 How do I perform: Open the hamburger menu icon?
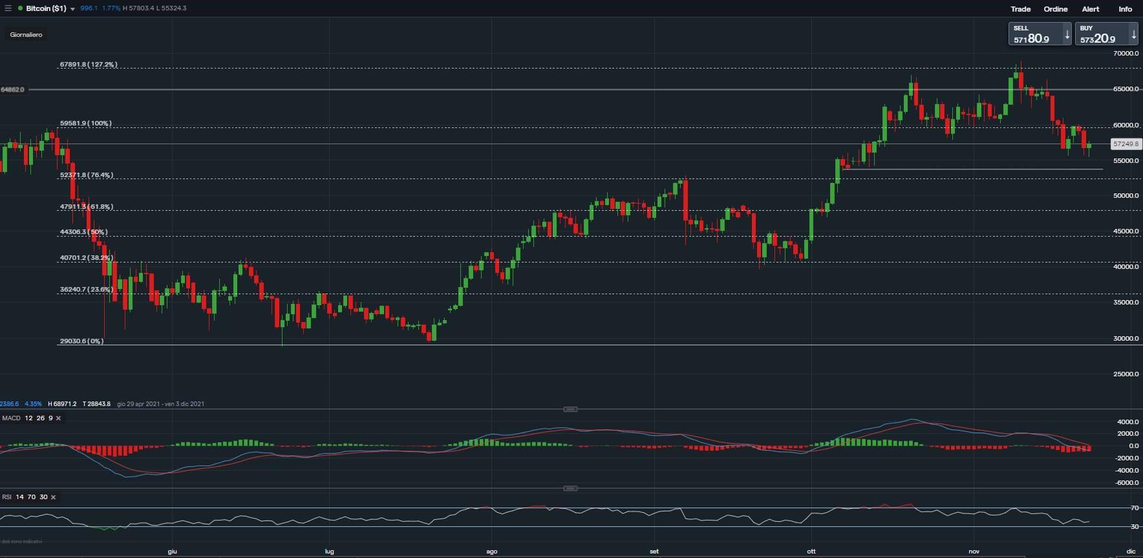click(x=8, y=8)
